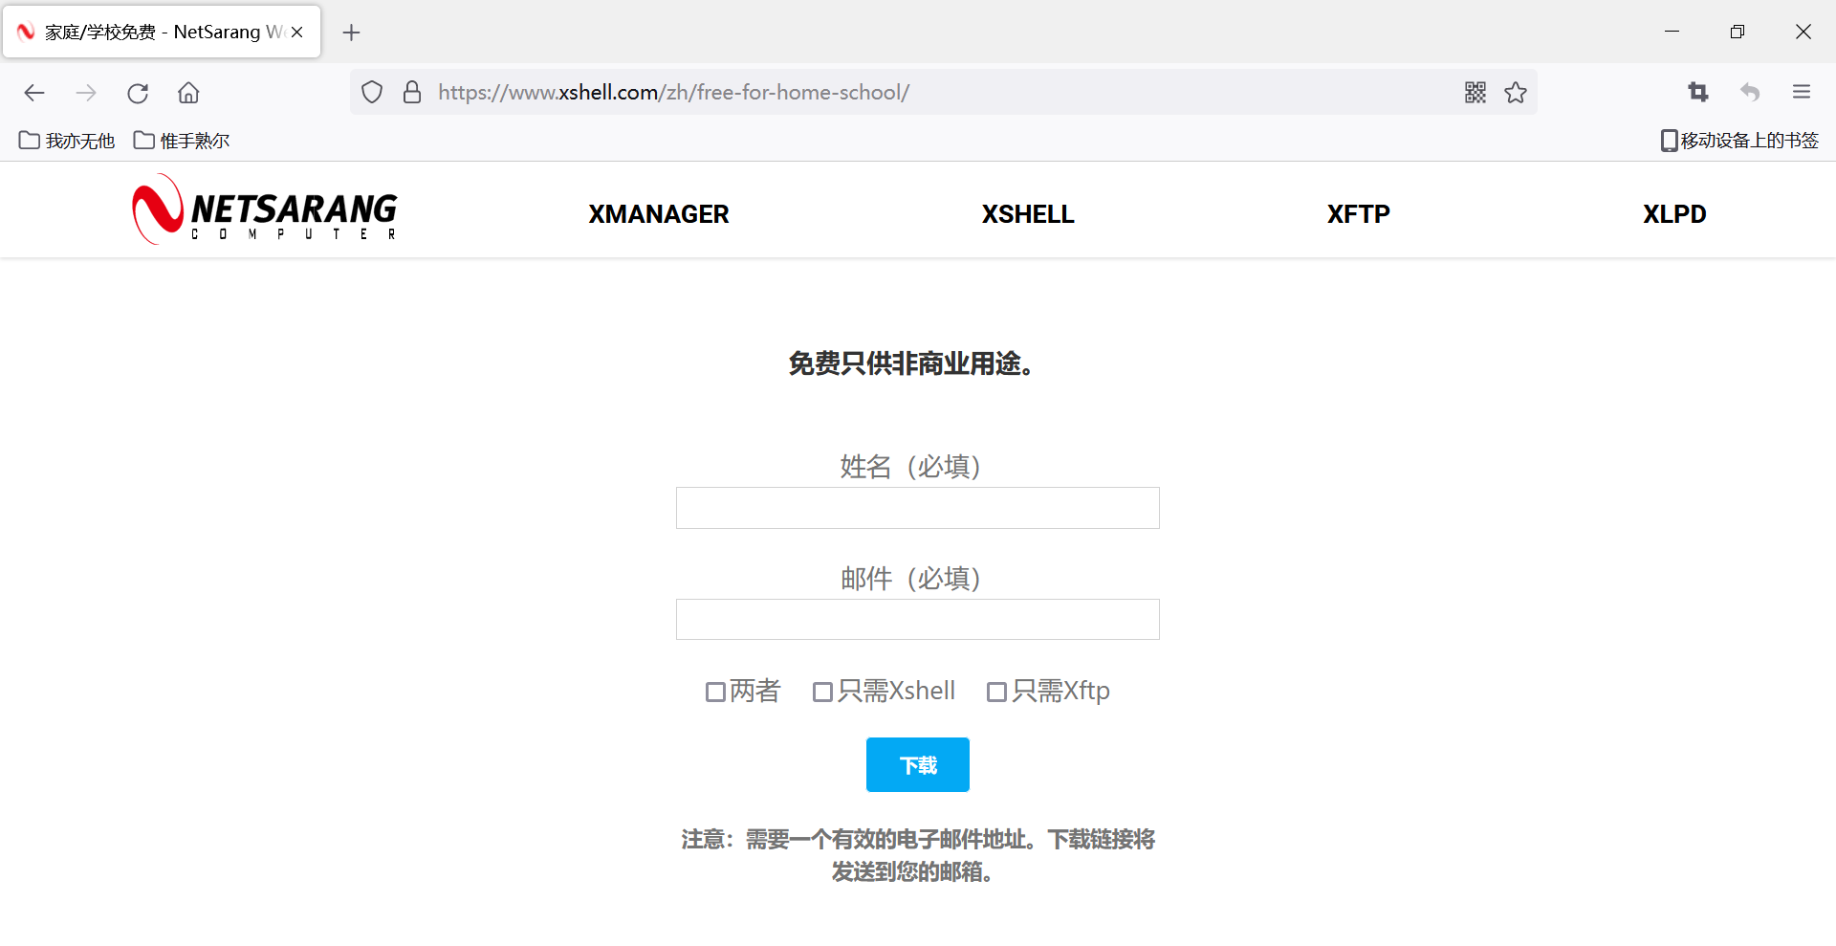
Task: Go to the browser home page
Action: [x=188, y=93]
